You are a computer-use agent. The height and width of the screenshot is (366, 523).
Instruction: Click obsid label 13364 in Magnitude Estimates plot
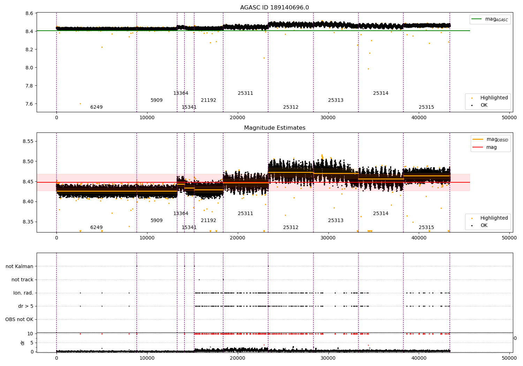(181, 213)
